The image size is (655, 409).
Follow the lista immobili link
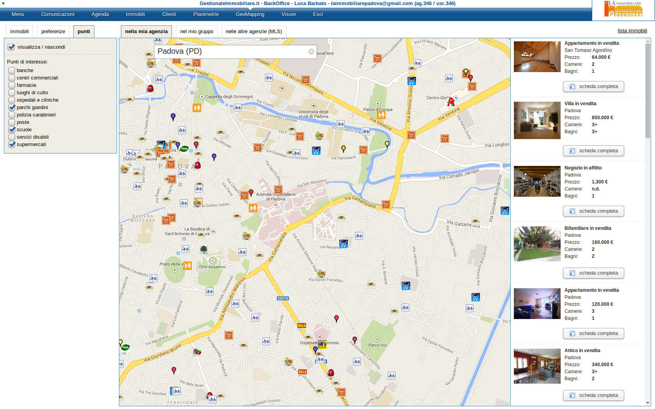click(632, 31)
